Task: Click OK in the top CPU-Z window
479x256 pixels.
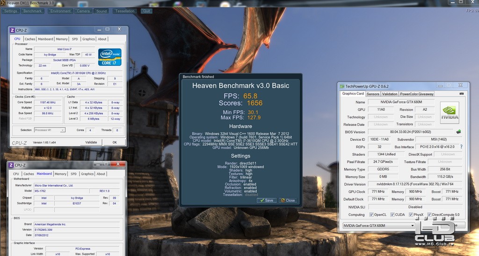Action: click(x=115, y=142)
